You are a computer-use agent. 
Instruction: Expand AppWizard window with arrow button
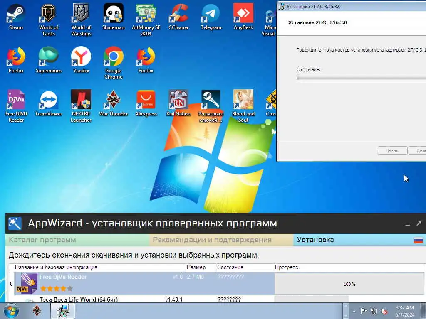click(x=419, y=223)
